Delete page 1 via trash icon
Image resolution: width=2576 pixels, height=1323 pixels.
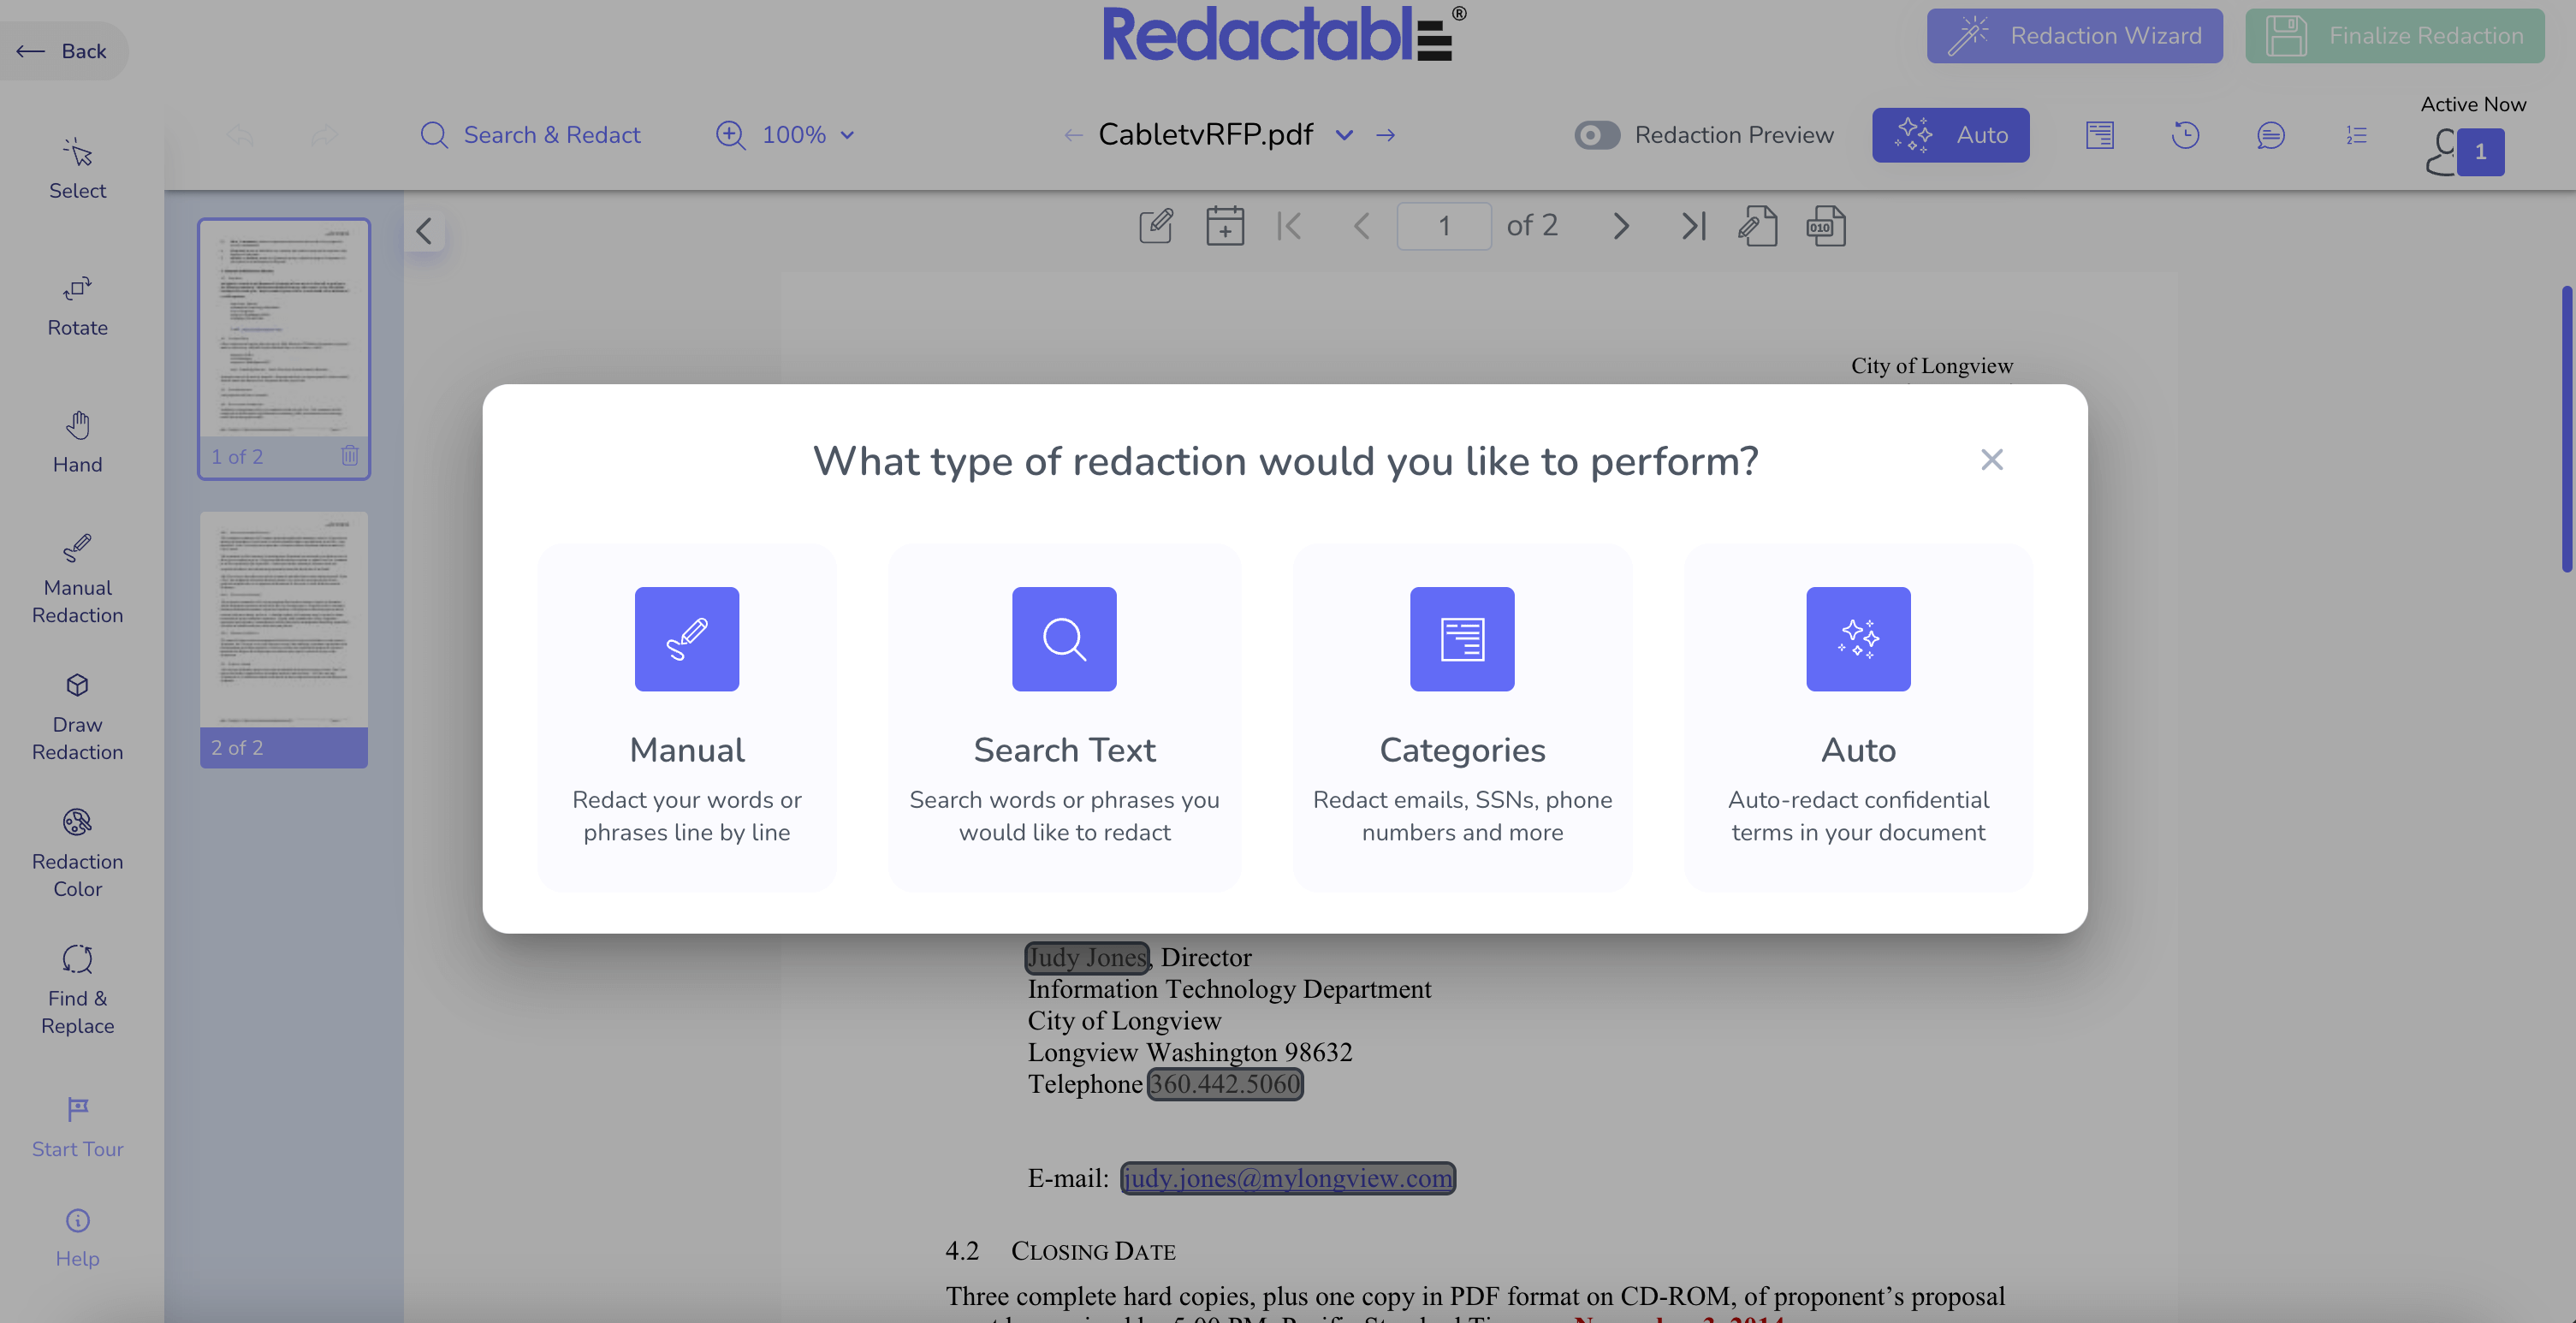point(349,456)
